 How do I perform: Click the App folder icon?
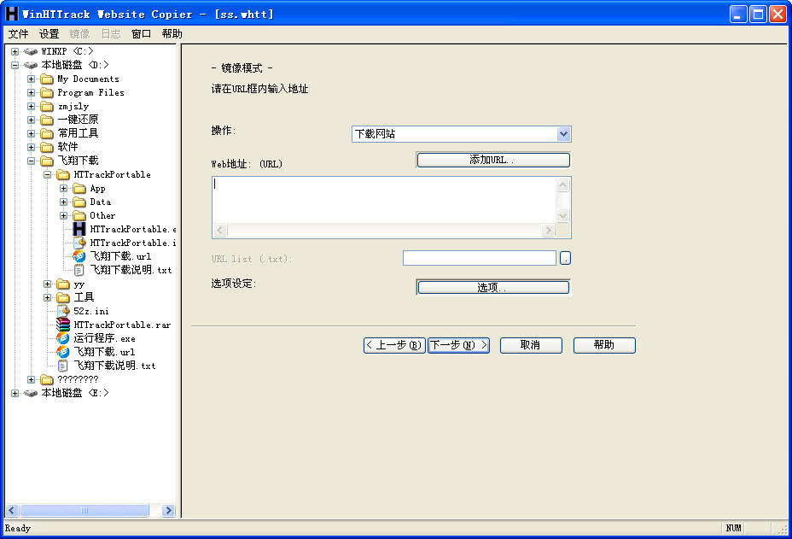pyautogui.click(x=79, y=189)
